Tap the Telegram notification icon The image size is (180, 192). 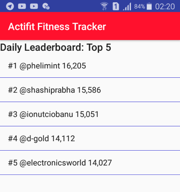[10, 6]
